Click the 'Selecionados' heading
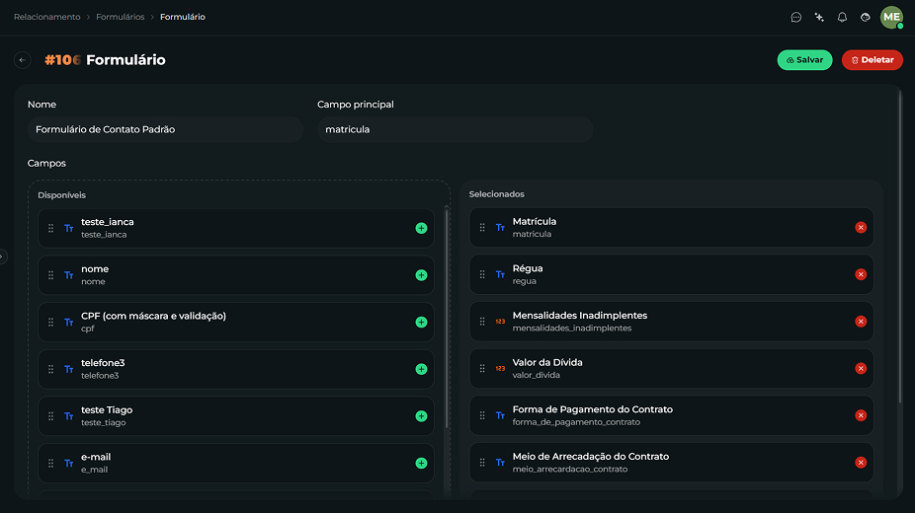Viewport: 915px width, 513px height. click(497, 194)
